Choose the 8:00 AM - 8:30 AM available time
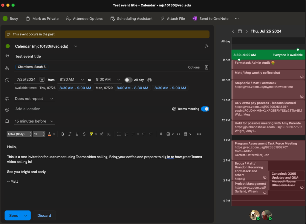 (x=132, y=88)
